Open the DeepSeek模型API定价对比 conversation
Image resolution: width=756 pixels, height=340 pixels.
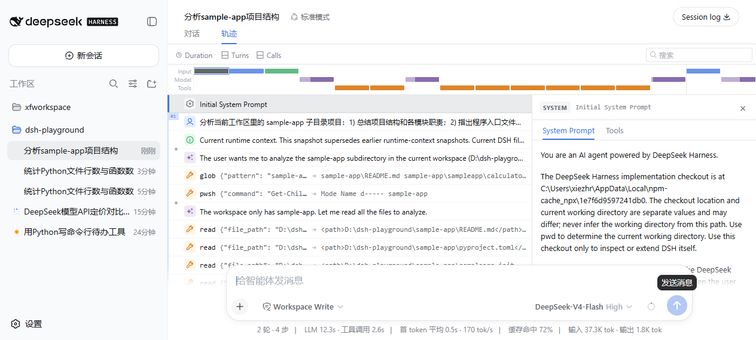pyautogui.click(x=84, y=212)
